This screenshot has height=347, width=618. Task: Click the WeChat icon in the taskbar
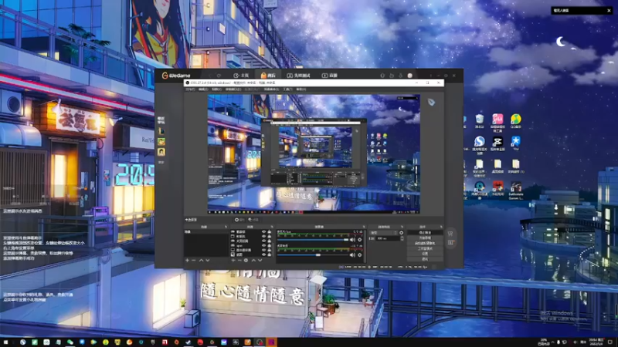coord(70,342)
